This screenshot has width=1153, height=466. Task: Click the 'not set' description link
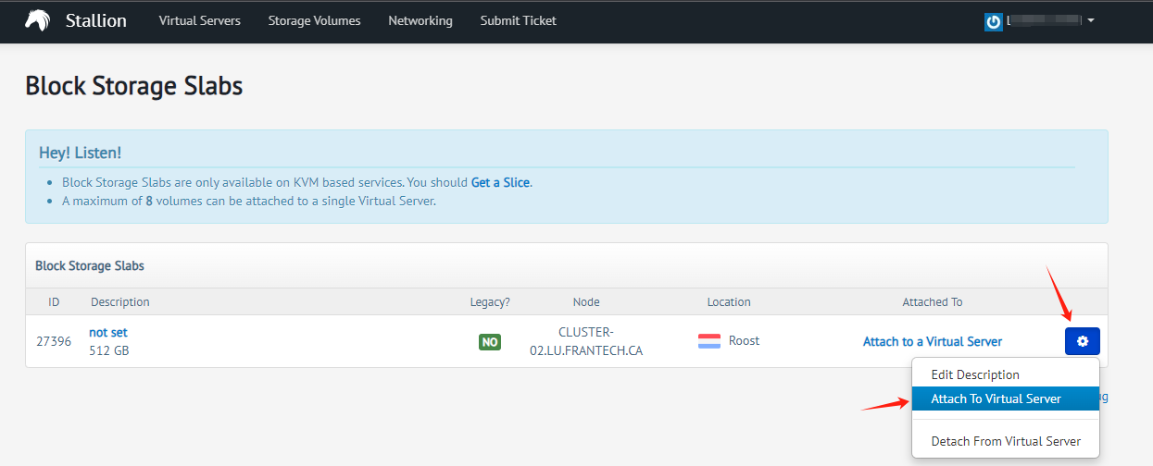pos(108,332)
